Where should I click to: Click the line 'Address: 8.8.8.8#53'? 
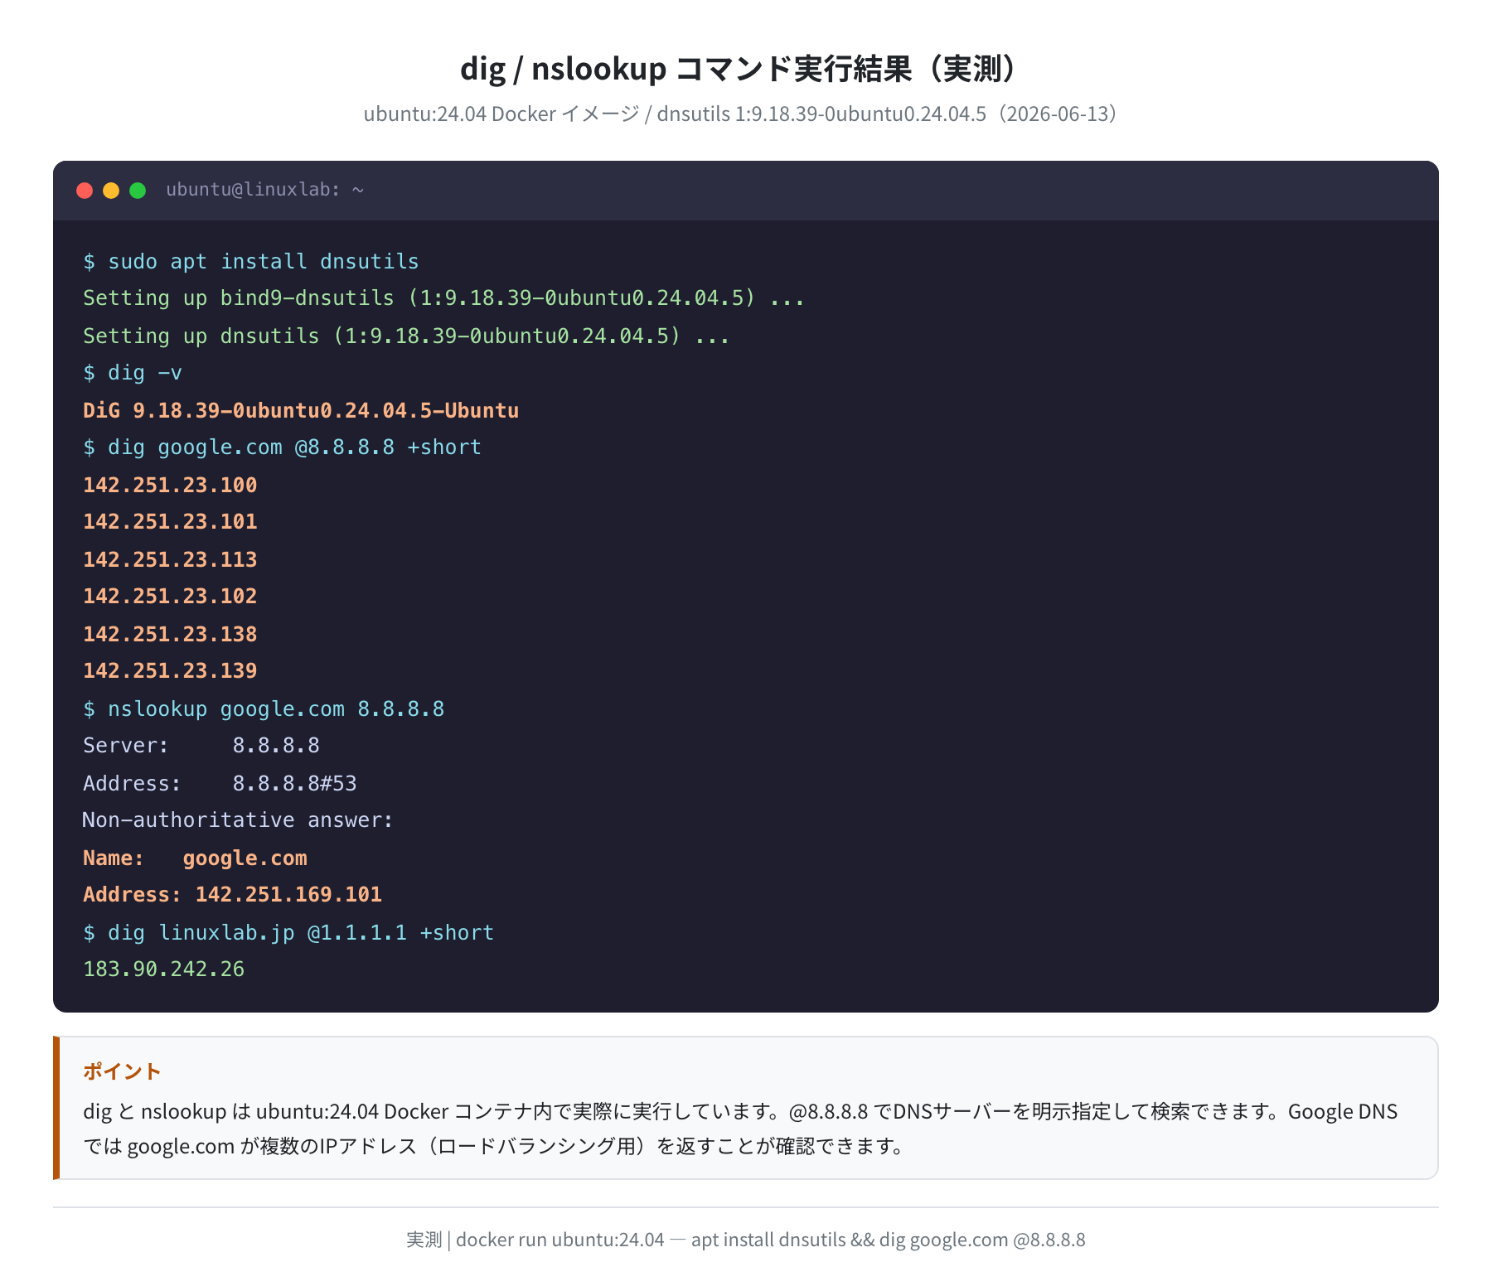[x=220, y=783]
